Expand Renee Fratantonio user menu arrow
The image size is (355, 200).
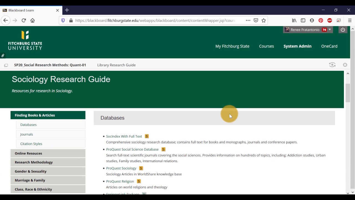[330, 29]
